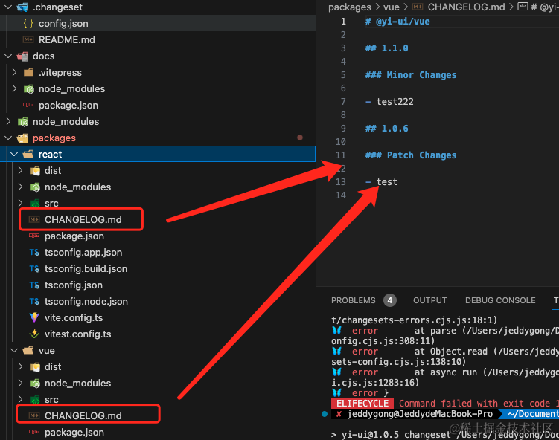The image size is (559, 440).
Task: Click TS icon of tsconfig.node.json
Action: click(x=34, y=302)
